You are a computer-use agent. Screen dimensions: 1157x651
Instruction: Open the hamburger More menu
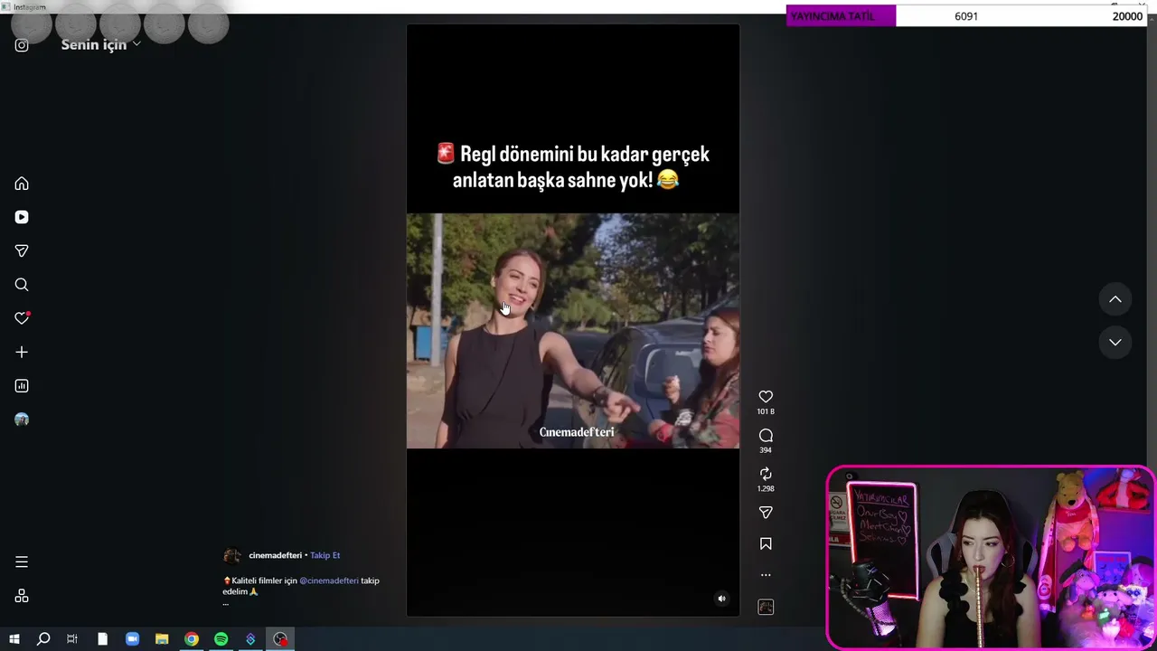(22, 561)
